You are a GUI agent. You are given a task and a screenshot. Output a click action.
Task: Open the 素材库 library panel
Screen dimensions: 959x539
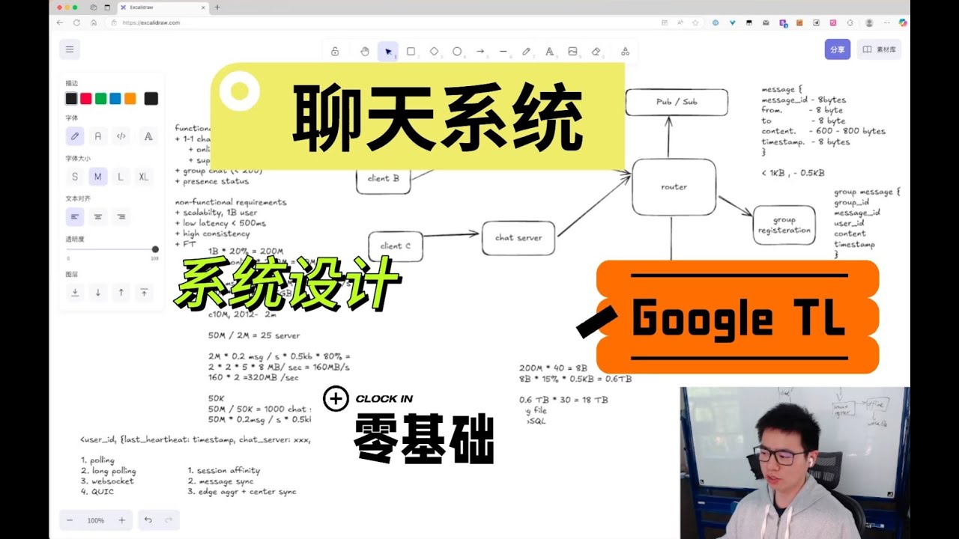879,49
